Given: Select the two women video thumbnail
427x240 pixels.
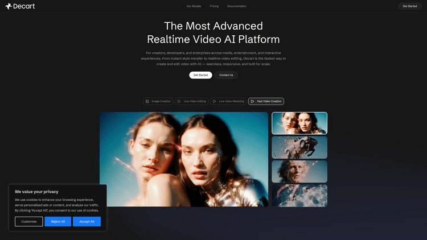Looking at the screenshot, I should 299,123.
